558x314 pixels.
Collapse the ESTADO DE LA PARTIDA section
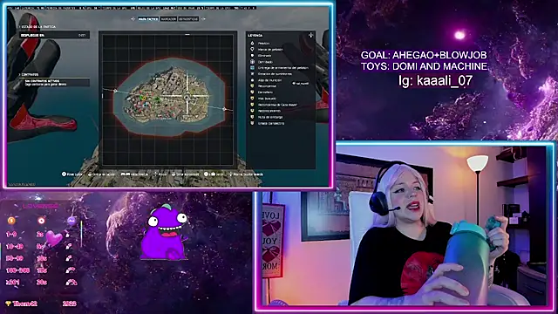tap(37, 27)
